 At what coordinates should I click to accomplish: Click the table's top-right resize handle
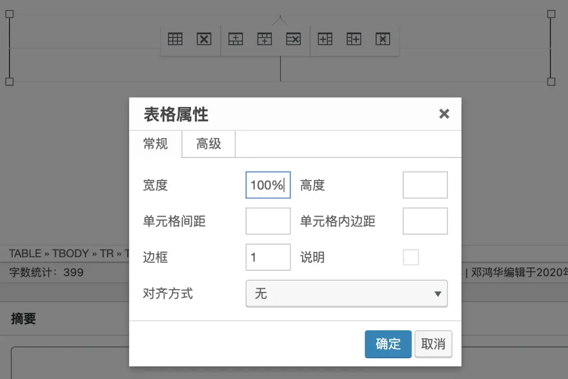coord(551,14)
